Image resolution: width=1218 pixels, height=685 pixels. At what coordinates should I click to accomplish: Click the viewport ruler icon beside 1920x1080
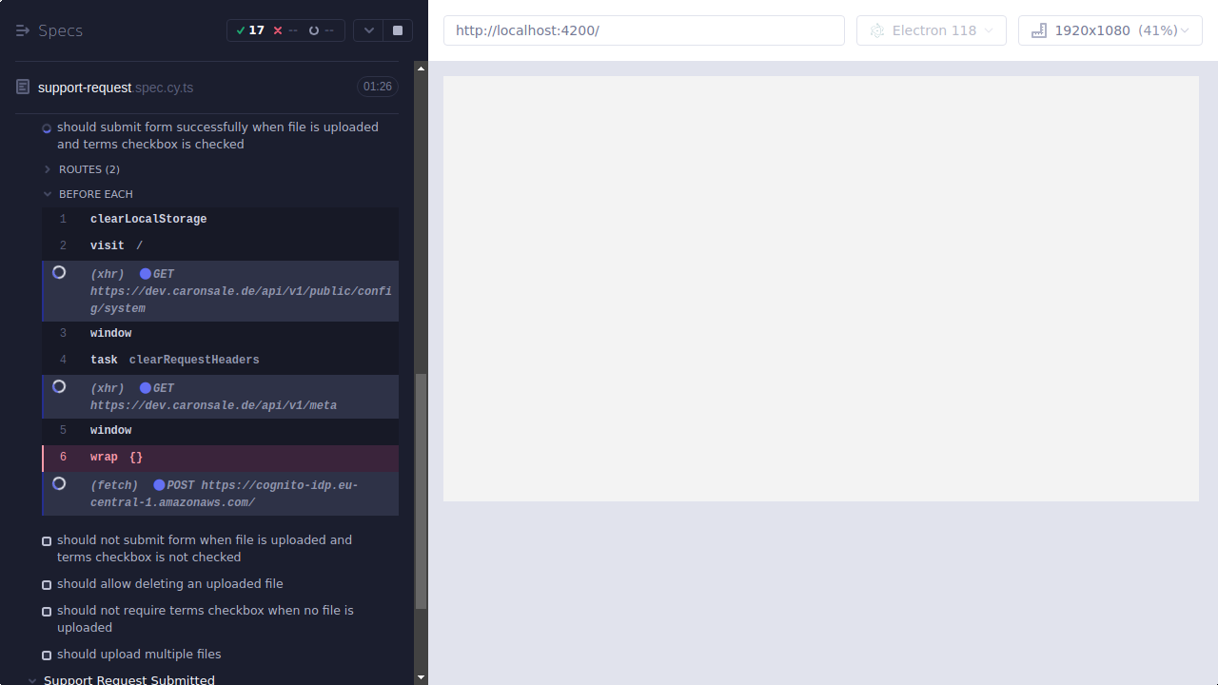point(1038,30)
